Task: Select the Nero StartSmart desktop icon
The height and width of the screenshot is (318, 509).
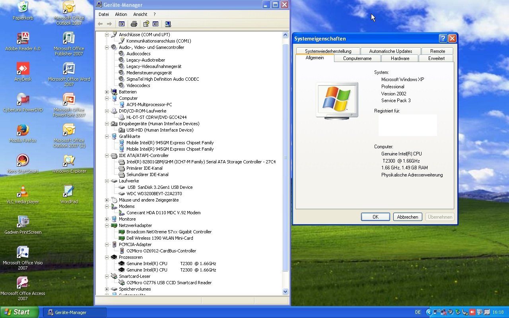Action: pos(23,164)
